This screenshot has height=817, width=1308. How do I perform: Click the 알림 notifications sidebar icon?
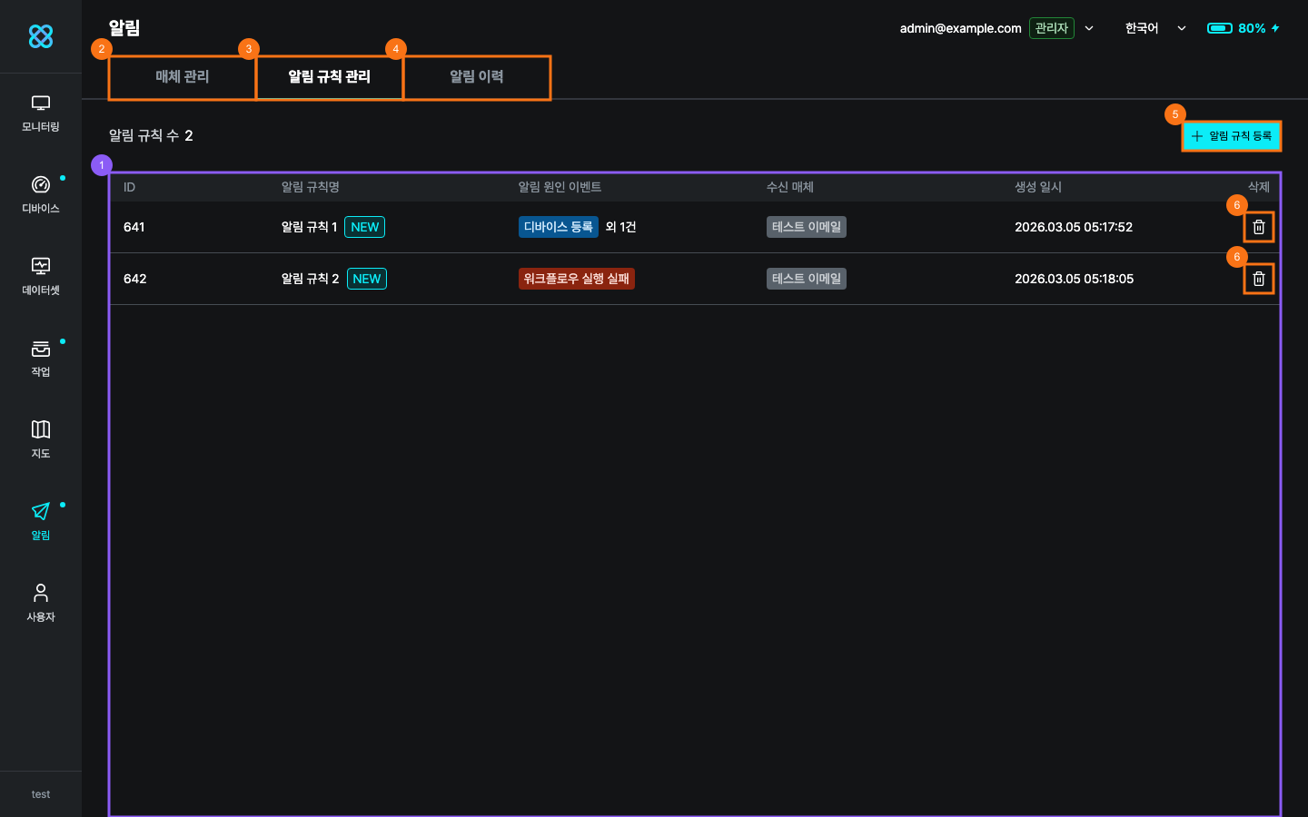tap(41, 521)
